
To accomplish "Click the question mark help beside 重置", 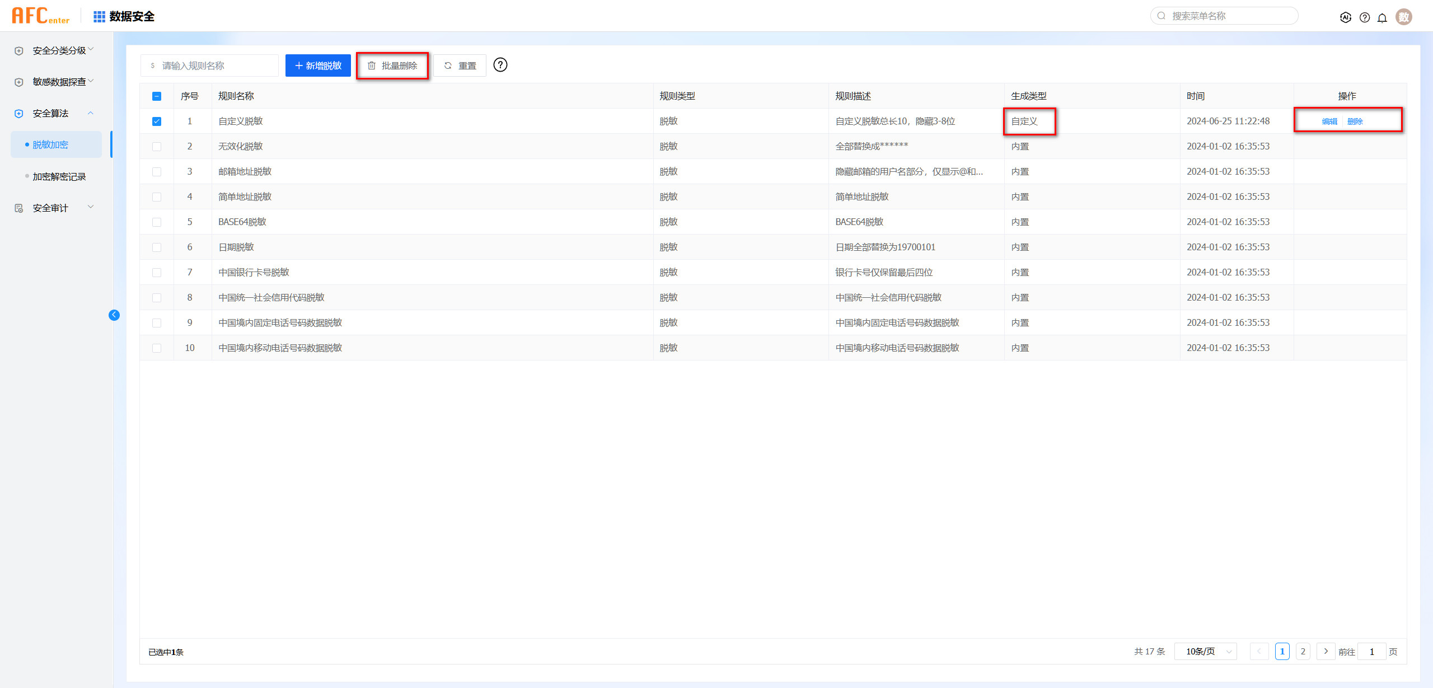I will 500,65.
